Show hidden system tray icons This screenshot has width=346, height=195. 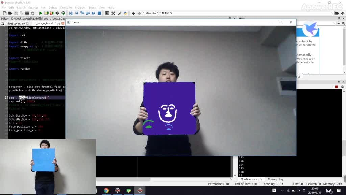click(282, 190)
